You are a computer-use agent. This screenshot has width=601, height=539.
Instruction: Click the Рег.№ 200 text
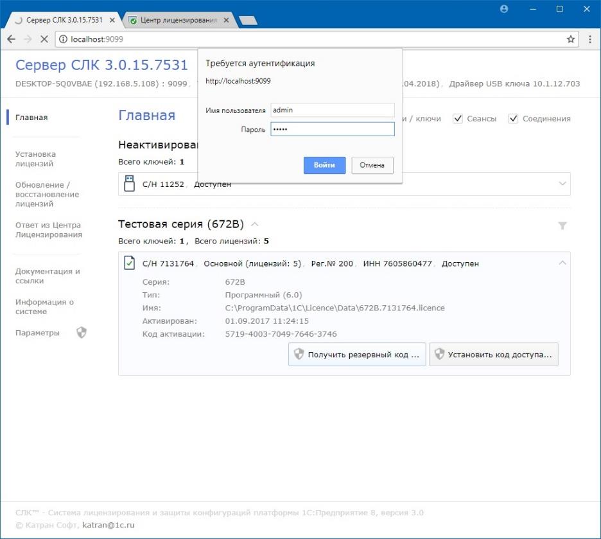click(332, 263)
